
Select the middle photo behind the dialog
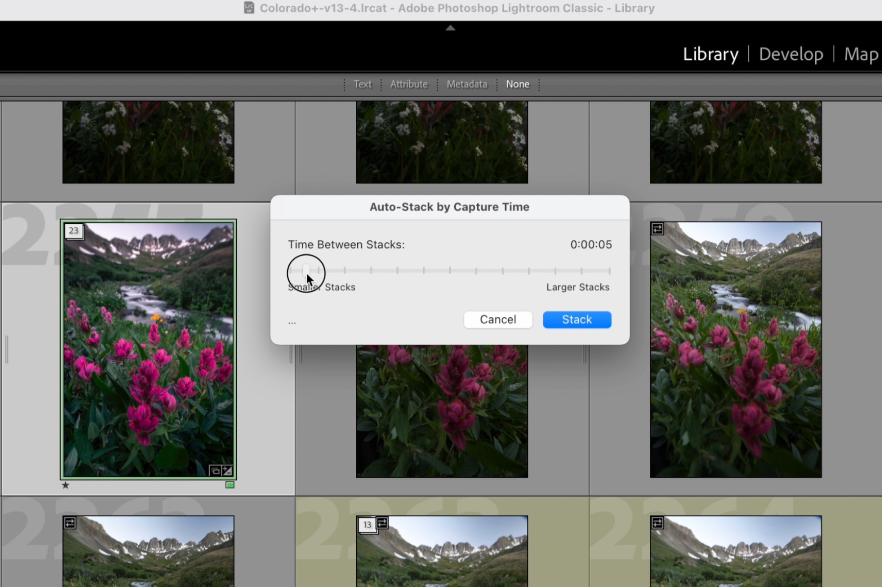(442, 411)
